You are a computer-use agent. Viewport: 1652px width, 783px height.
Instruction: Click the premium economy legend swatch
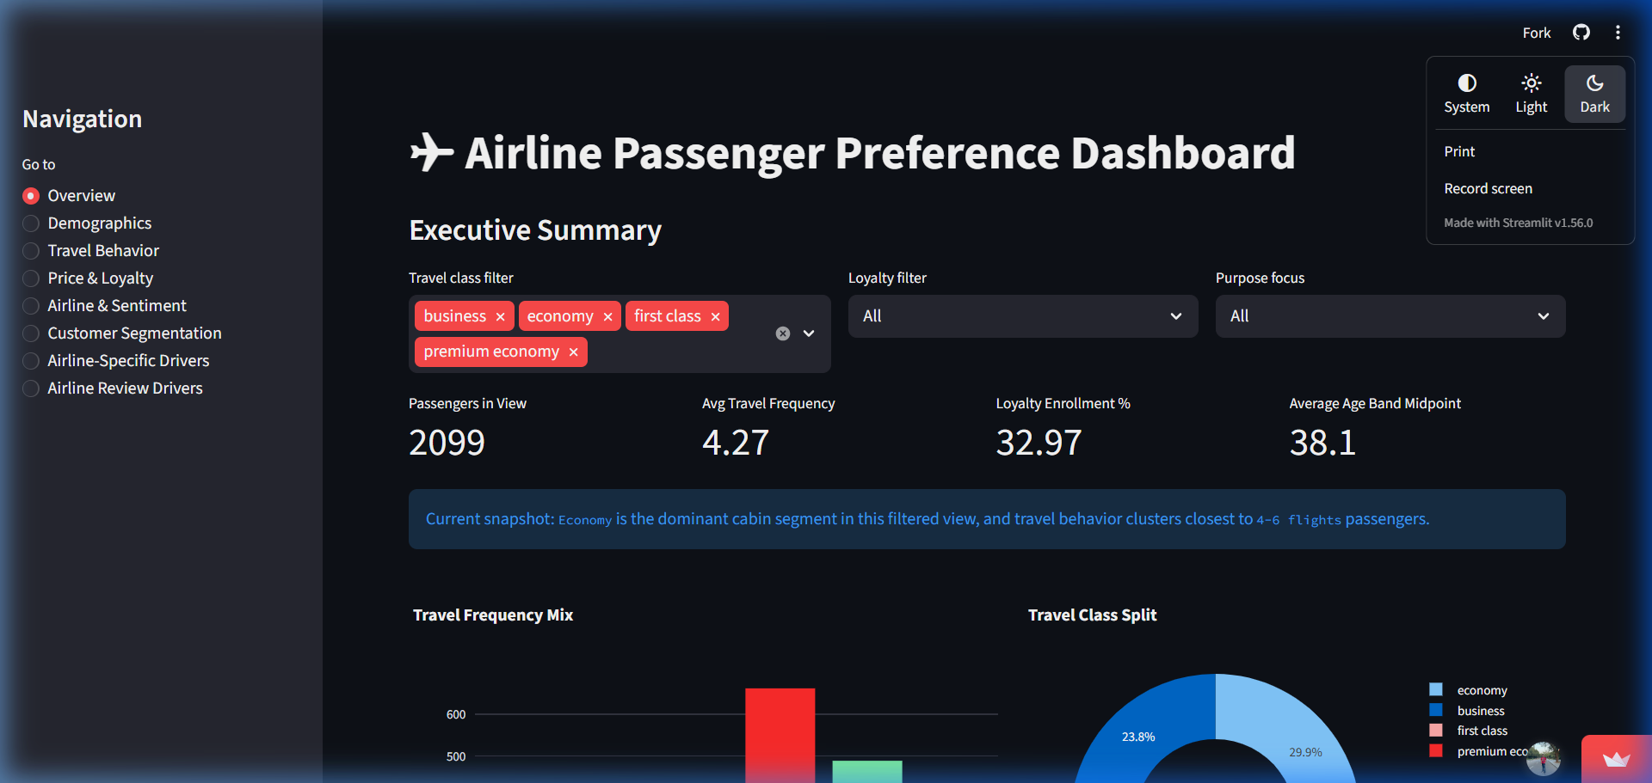click(x=1436, y=750)
